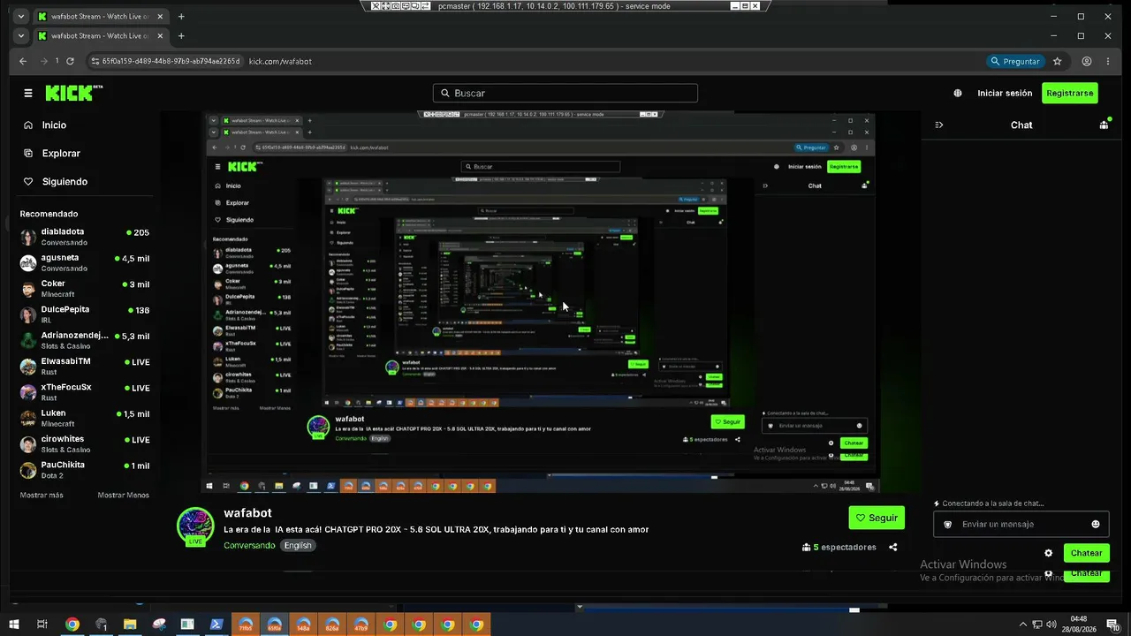1131x636 pixels.
Task: Open agusneta's avatar in Recomendado
Action: [x=28, y=262]
